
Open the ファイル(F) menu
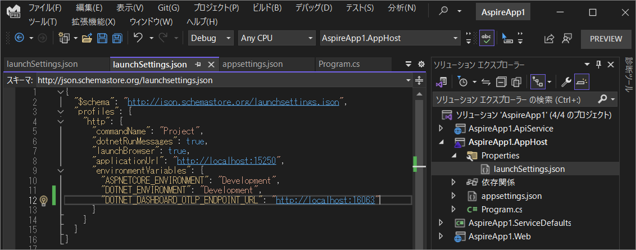(45, 8)
